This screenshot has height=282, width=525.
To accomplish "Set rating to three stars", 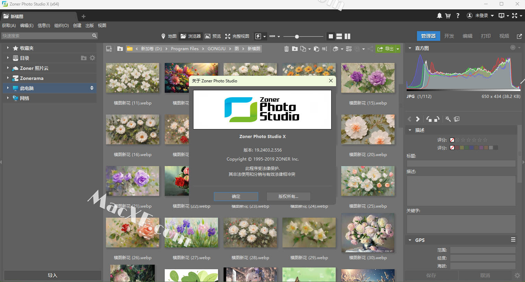I will [x=474, y=140].
